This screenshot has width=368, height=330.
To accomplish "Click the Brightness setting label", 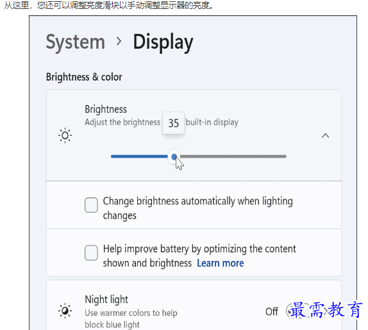I will coord(106,109).
